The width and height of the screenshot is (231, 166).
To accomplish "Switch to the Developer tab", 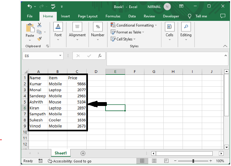I will [x=171, y=16].
